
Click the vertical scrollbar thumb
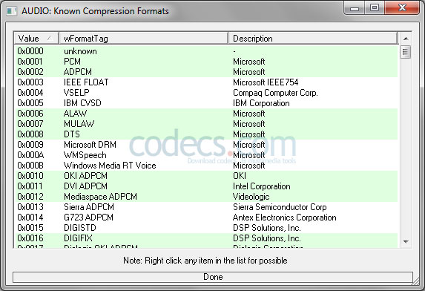[x=406, y=52]
